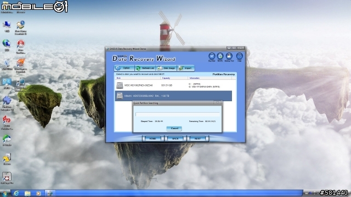
Task: Open Windows Media Player from the taskbar
Action: coord(38,193)
